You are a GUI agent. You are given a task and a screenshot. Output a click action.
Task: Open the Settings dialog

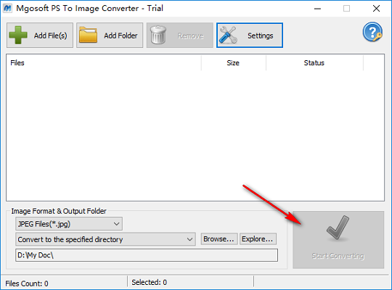(x=250, y=36)
